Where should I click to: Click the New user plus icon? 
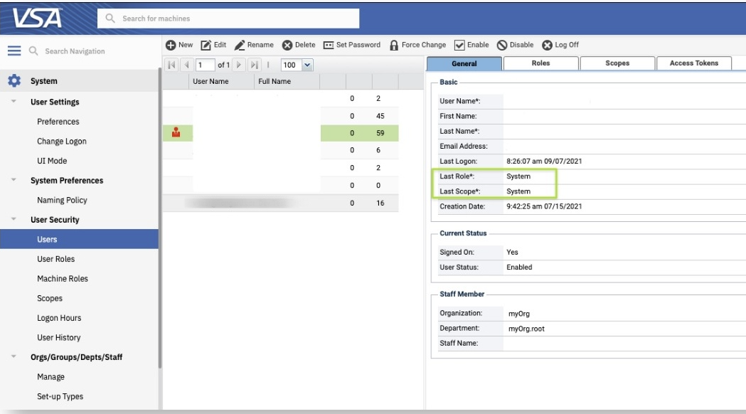[x=171, y=45]
